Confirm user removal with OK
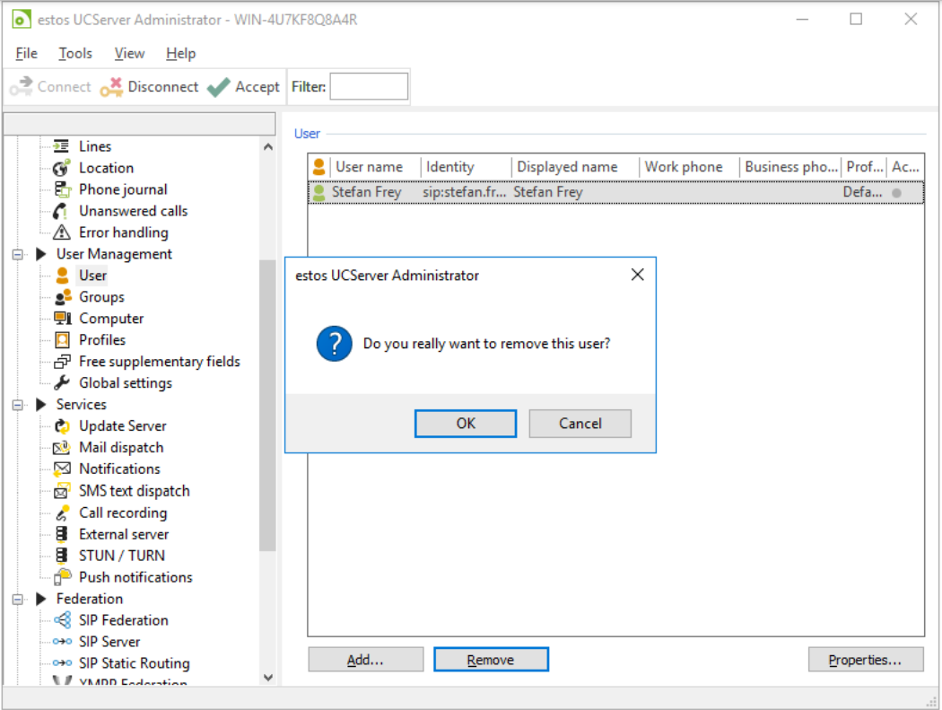The image size is (942, 710). 466,424
